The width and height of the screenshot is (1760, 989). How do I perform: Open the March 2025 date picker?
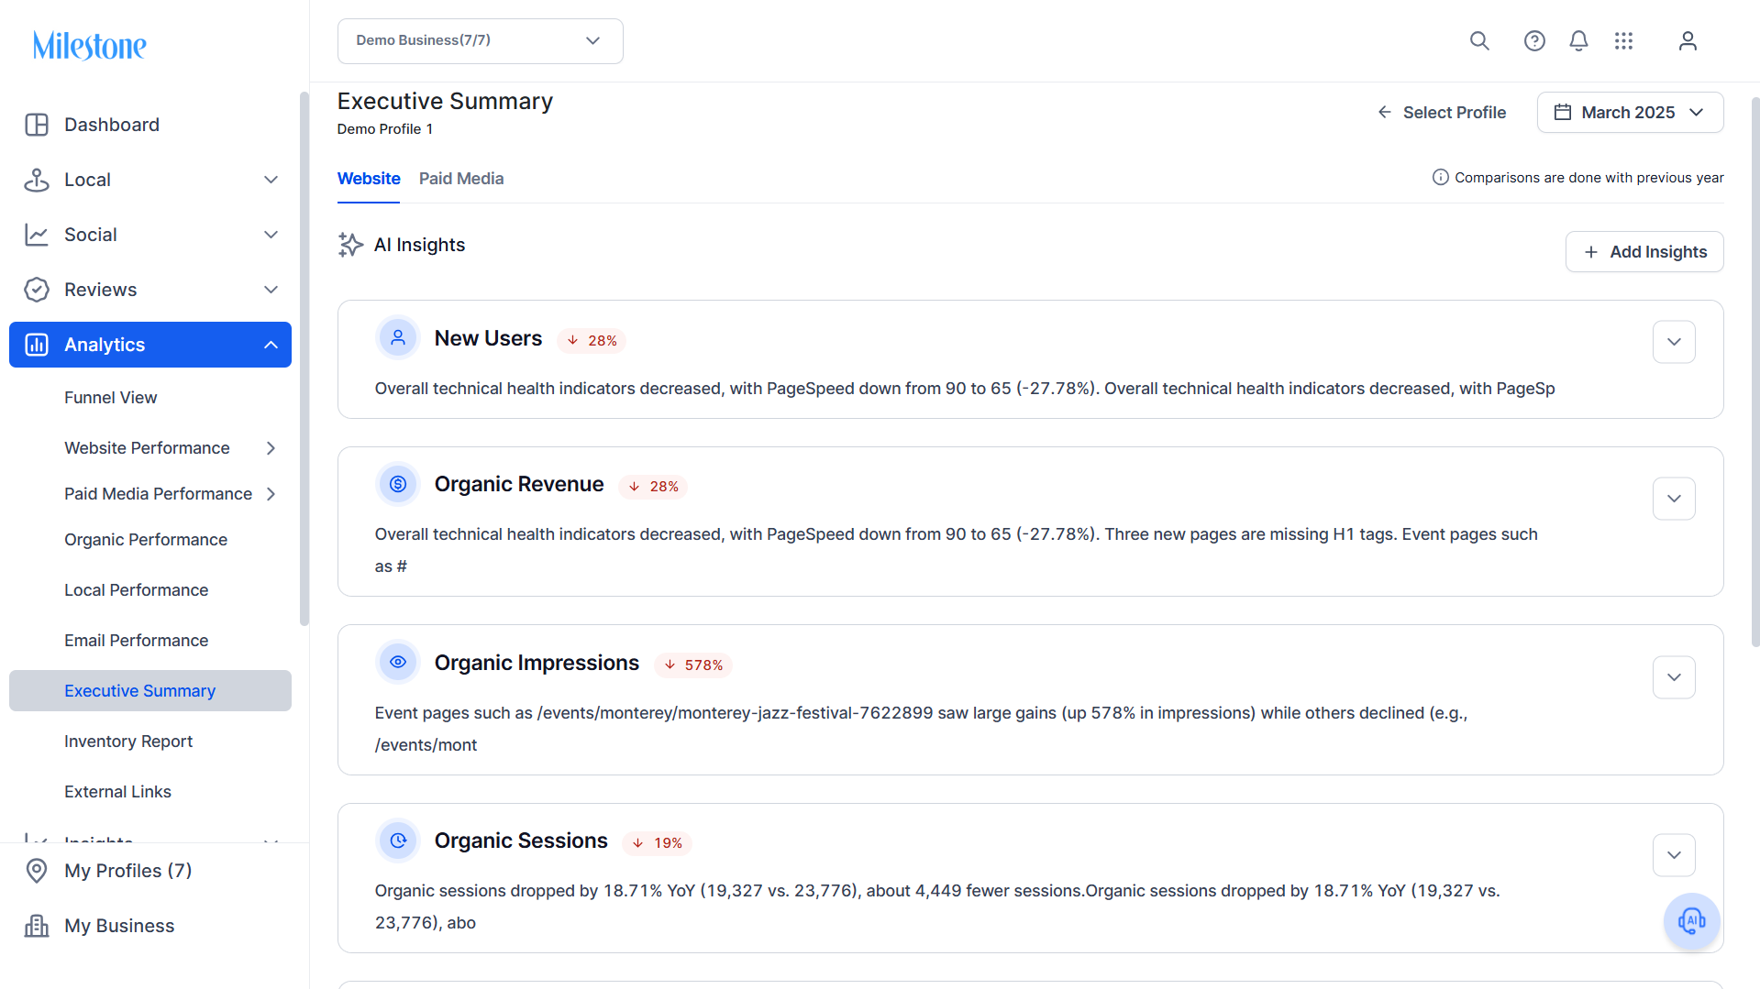1630,112
